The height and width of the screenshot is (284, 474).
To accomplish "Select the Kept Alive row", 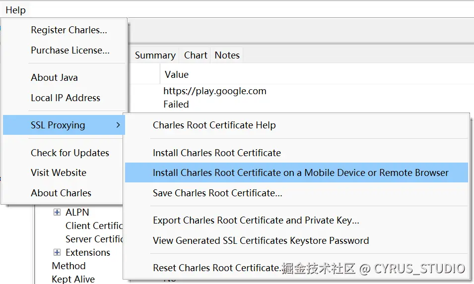I will point(73,279).
